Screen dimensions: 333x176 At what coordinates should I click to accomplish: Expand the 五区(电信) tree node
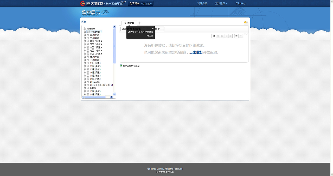tap(85, 44)
